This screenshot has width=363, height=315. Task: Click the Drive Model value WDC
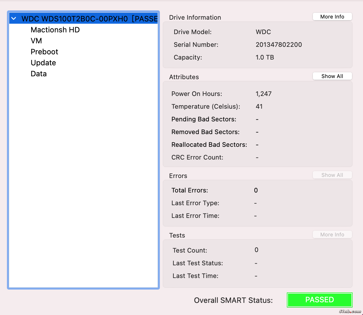coord(263,32)
